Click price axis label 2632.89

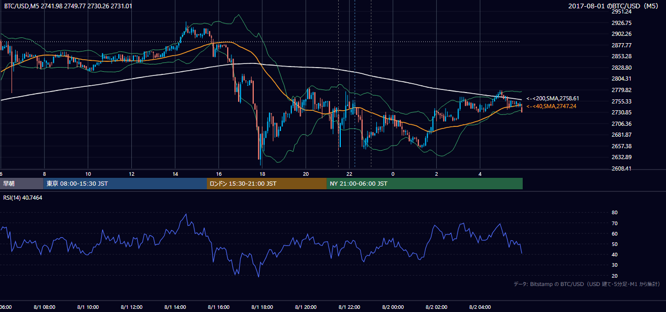click(621, 157)
